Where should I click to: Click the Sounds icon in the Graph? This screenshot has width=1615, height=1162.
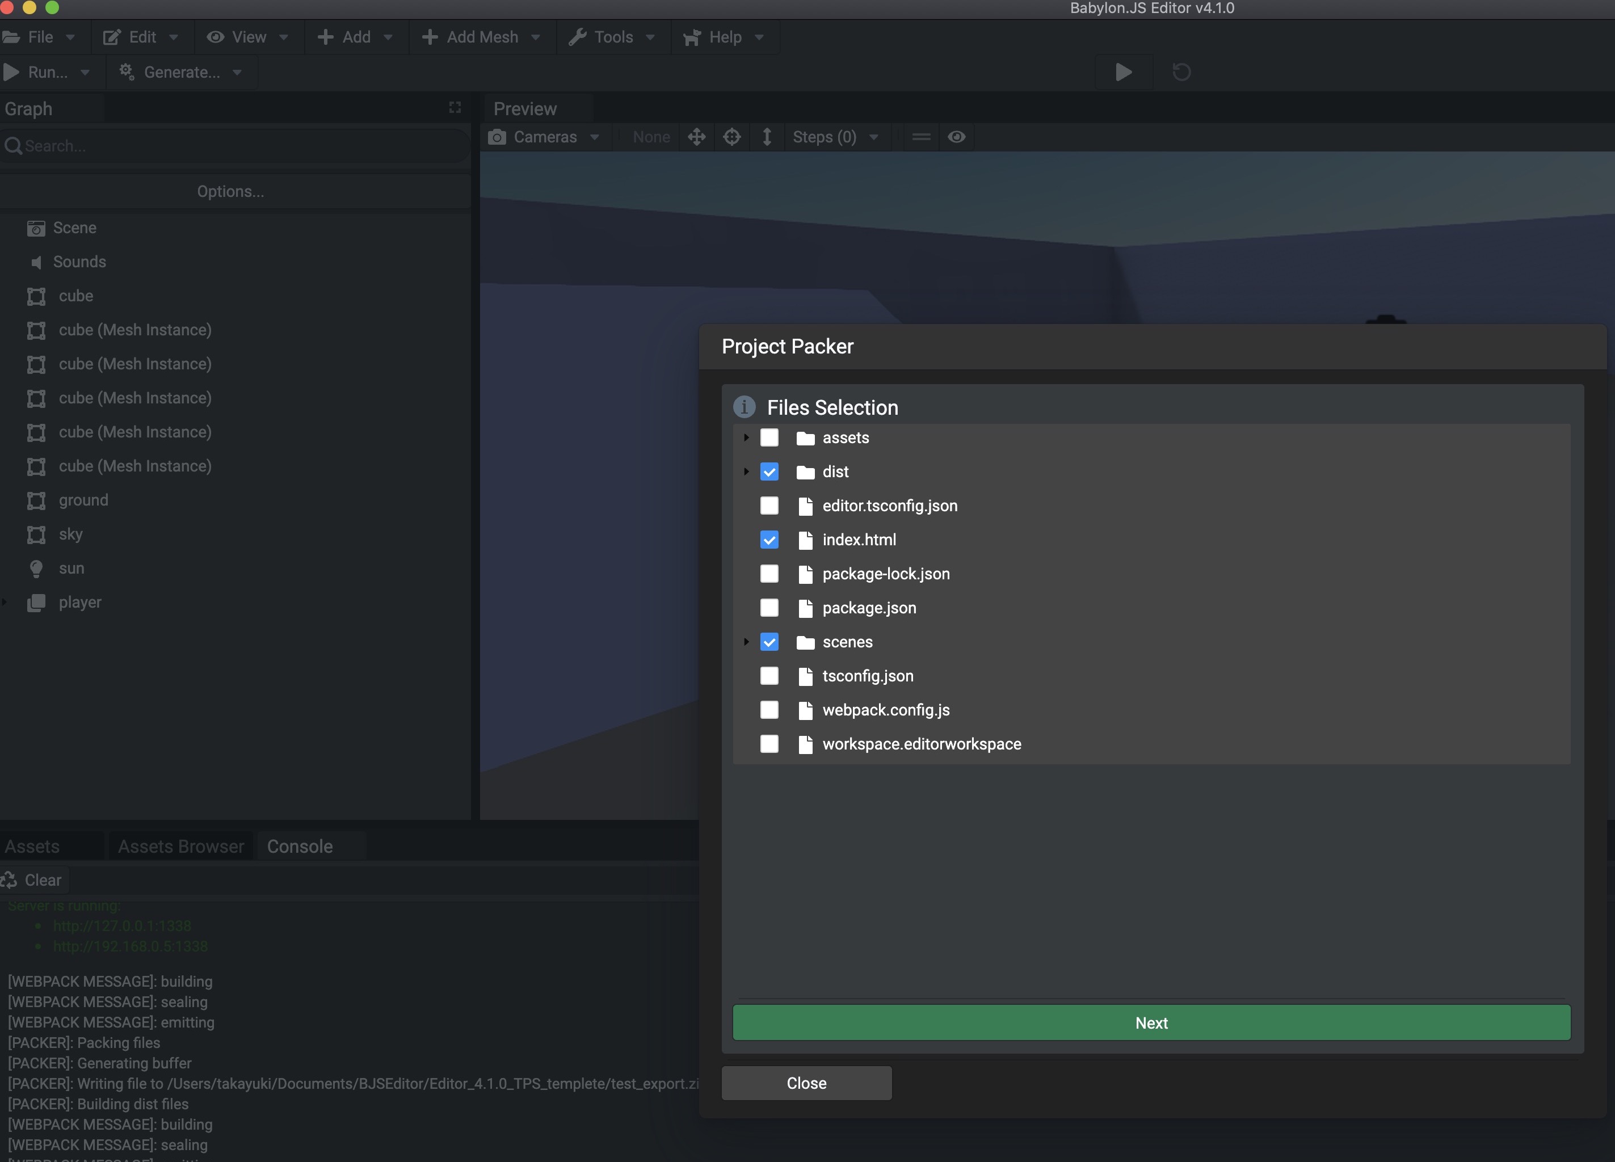point(36,262)
